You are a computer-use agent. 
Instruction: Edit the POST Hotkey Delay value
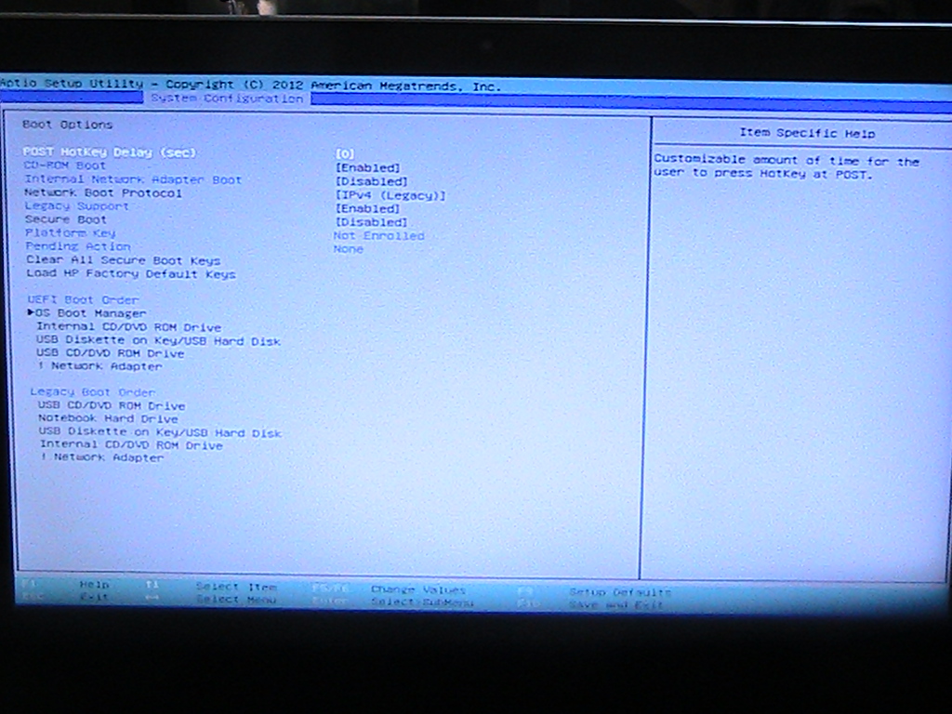coord(345,153)
